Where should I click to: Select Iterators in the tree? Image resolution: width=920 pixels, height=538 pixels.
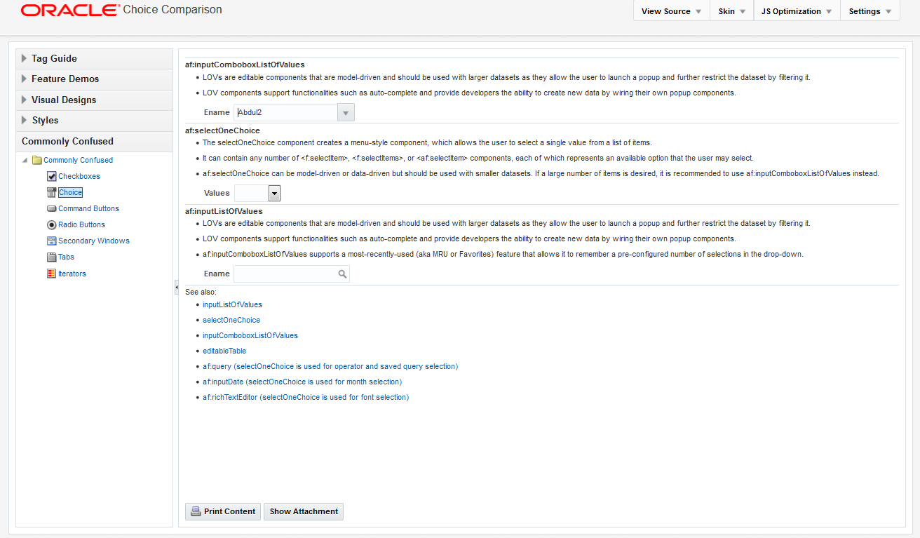(x=72, y=274)
